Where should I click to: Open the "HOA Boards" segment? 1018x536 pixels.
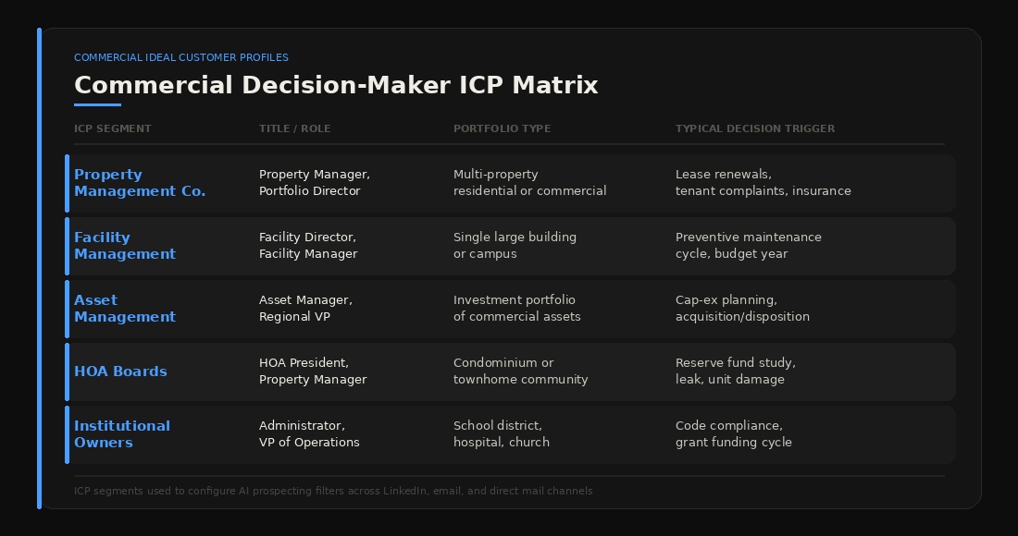point(120,372)
